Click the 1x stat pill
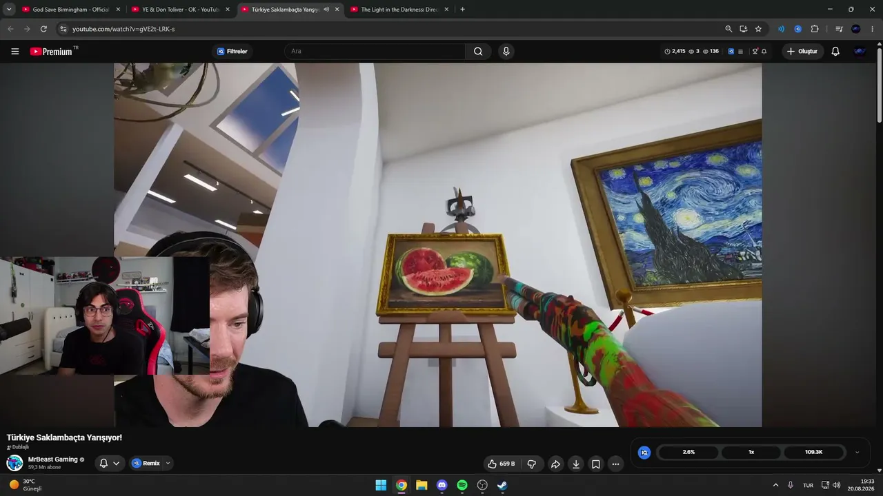 [x=751, y=453]
